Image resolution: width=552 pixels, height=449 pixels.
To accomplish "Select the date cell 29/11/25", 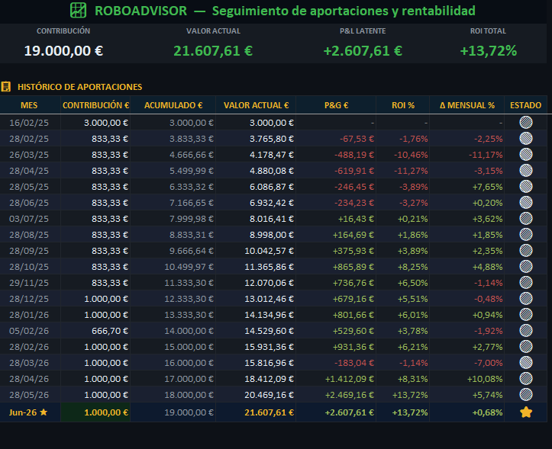I will click(29, 283).
